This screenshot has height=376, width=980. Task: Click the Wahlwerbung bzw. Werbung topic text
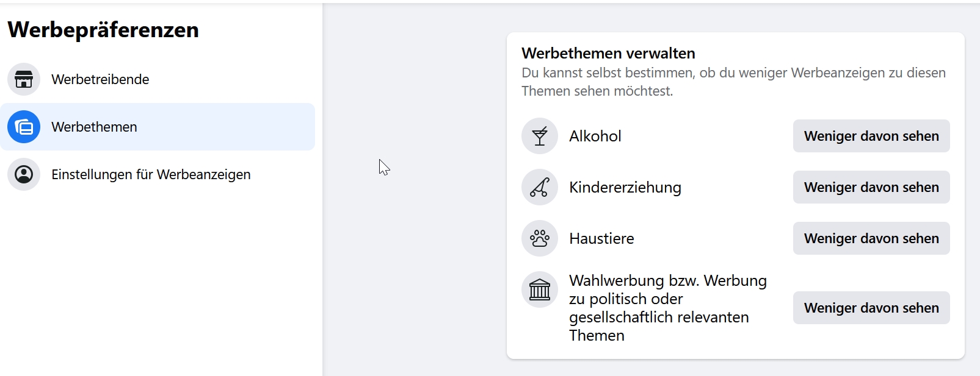(x=667, y=308)
